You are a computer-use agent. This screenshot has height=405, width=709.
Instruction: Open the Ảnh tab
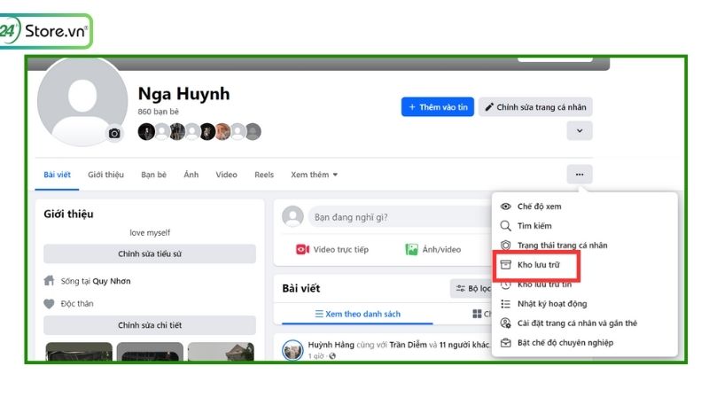191,175
